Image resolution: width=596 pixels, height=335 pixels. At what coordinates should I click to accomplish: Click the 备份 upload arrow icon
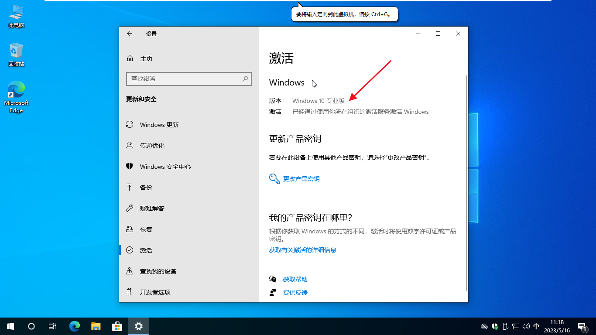(130, 188)
